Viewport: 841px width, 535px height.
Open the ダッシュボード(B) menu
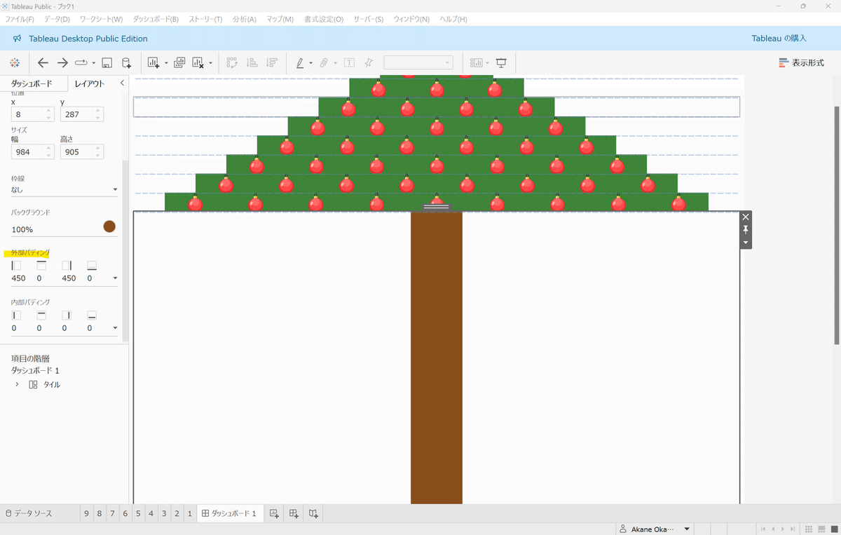156,19
